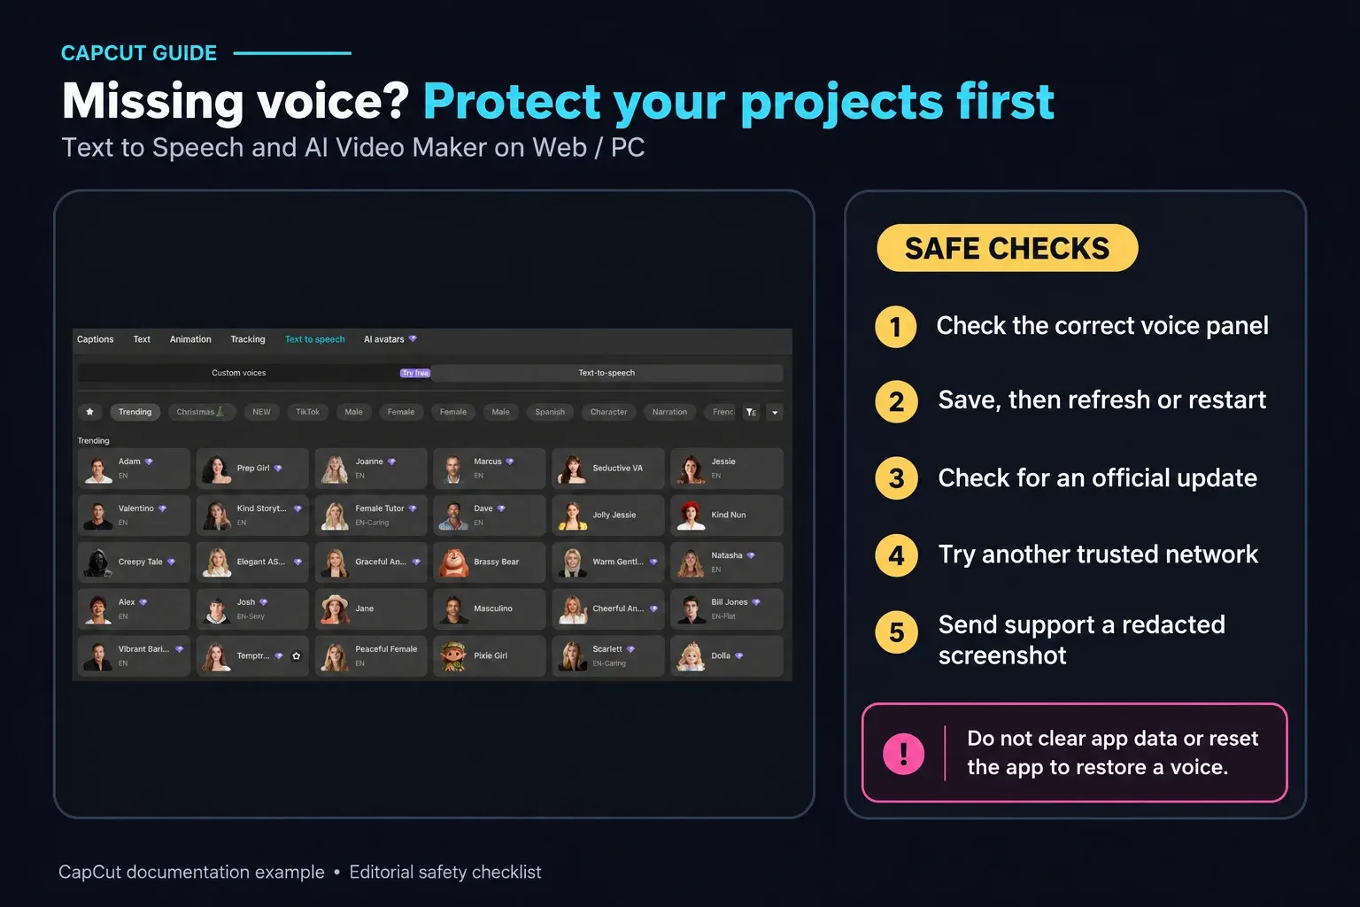Switch to Custom voices mode
1360x907 pixels.
[x=239, y=373]
